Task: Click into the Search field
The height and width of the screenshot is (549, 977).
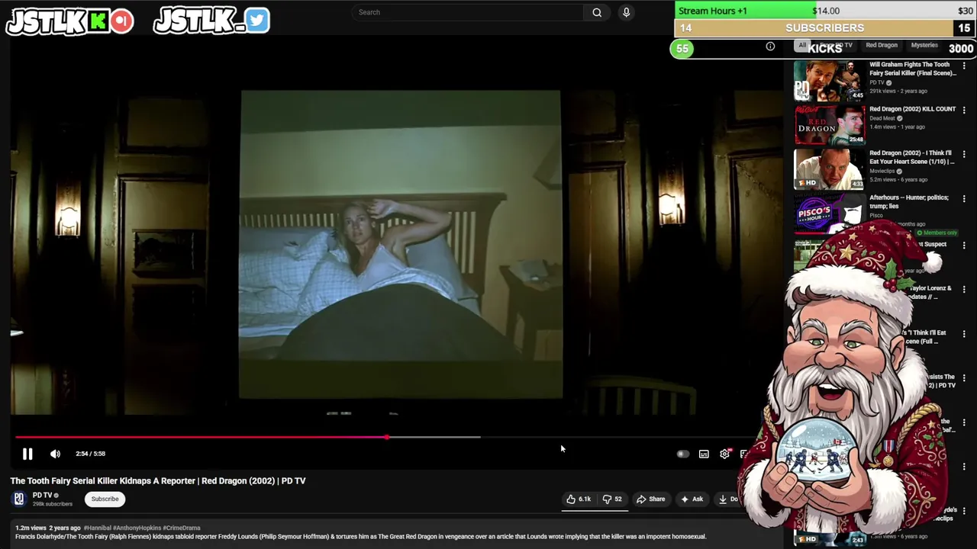Action: 468,12
